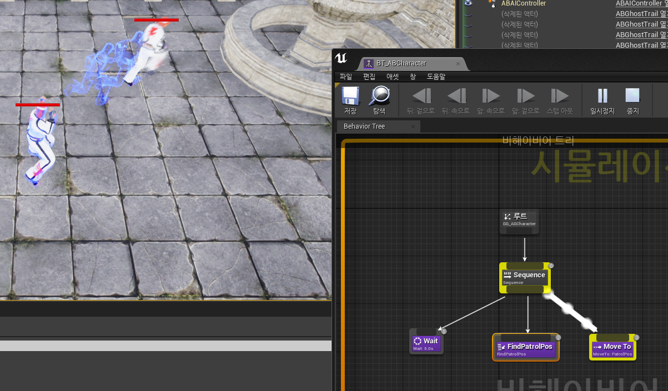Open the 편집 menu
Screen dimensions: 668x391
(369, 77)
